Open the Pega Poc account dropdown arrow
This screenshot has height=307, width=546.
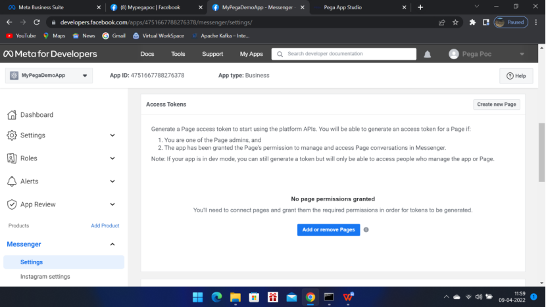tap(522, 55)
